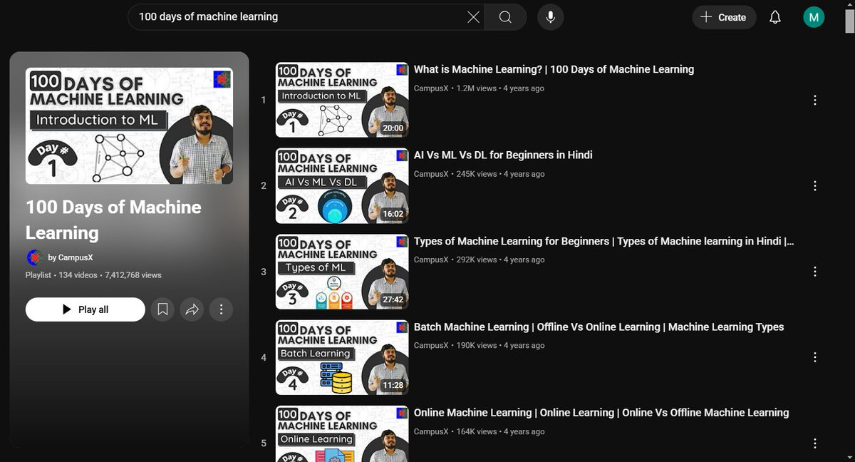Image resolution: width=855 pixels, height=462 pixels.
Task: Open title 'Online Machine Learning | Online Learning'
Action: pyautogui.click(x=601, y=412)
